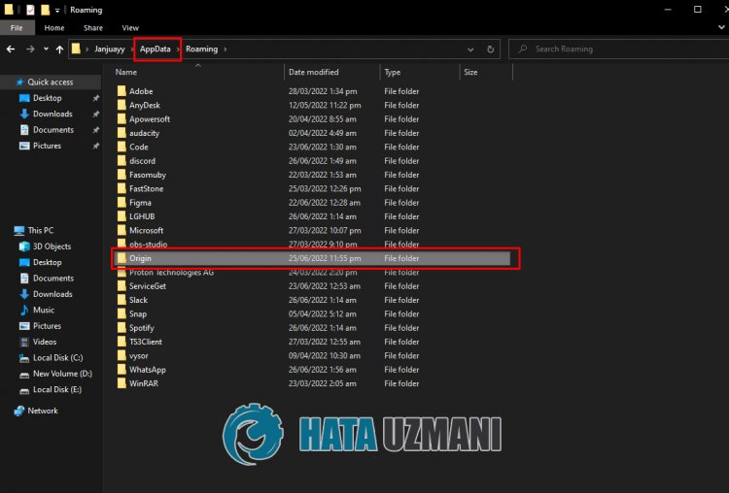Select the Network icon in sidebar
Screen dimensions: 729x493
coord(42,411)
